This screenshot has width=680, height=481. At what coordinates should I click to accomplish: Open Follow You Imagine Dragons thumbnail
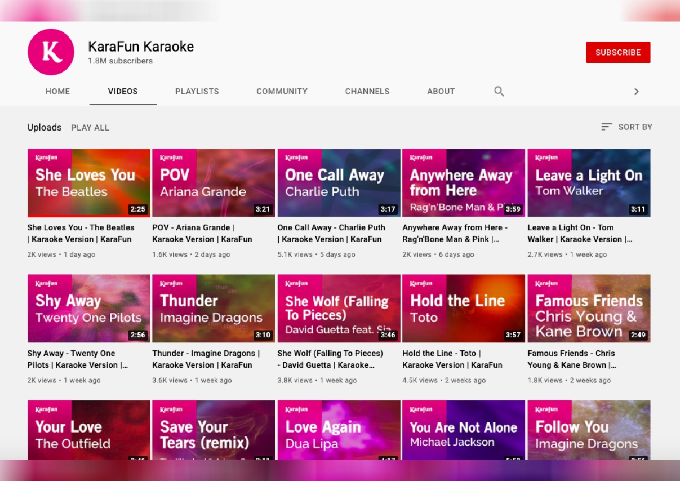tap(589, 430)
